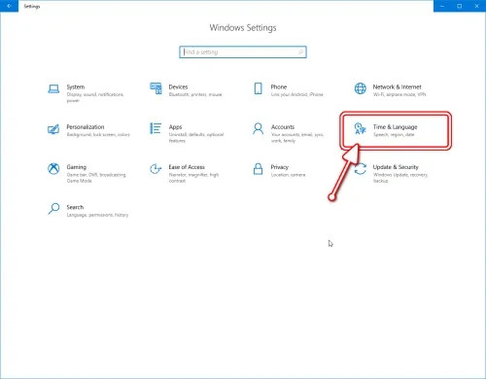Click 'Link your Android, iPhone' description
This screenshot has width=486, height=379.
pos(297,94)
